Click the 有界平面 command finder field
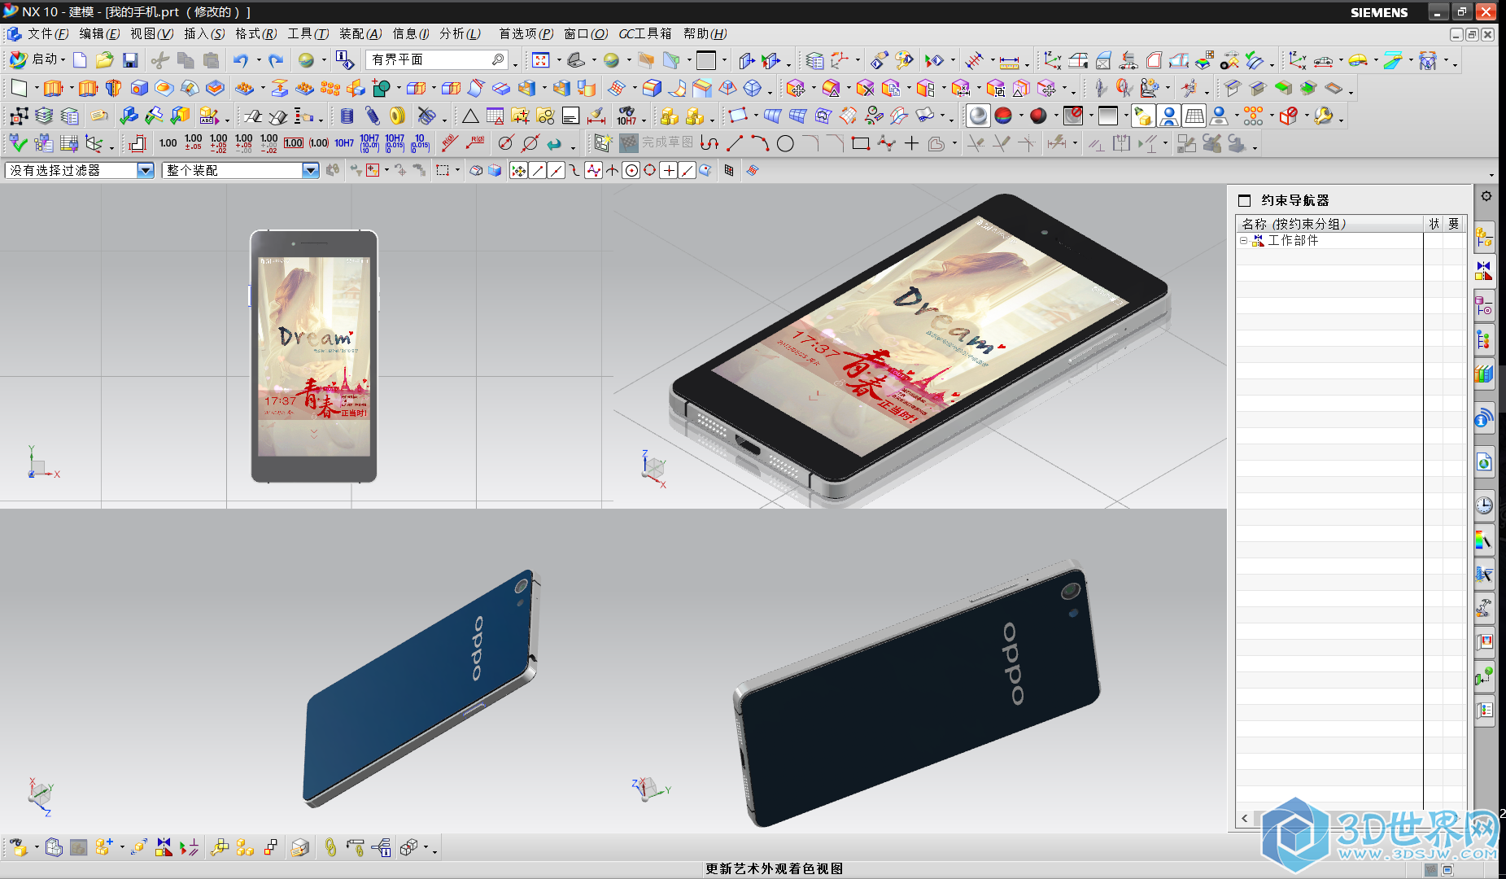This screenshot has height=879, width=1506. coord(437,59)
